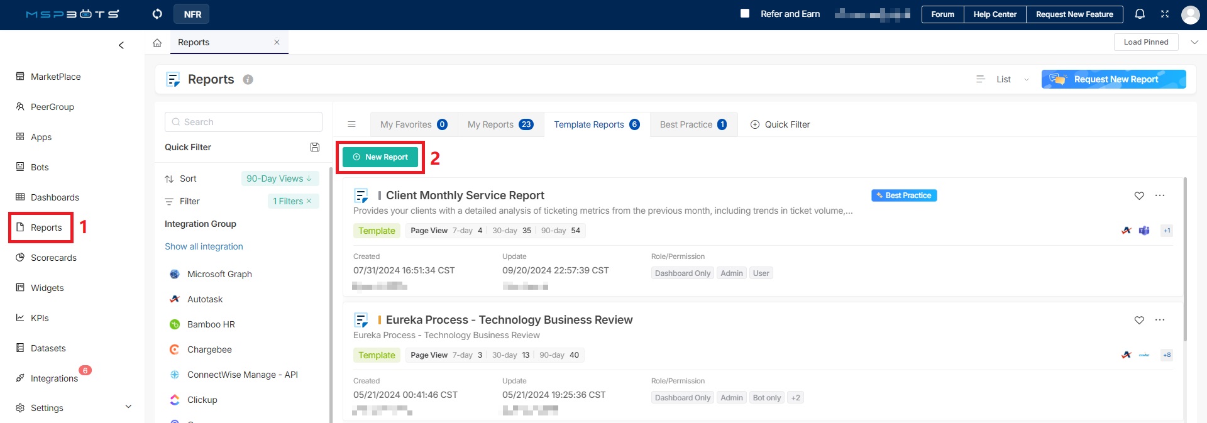
Task: Remove the 1 Filters tag
Action: tap(309, 201)
